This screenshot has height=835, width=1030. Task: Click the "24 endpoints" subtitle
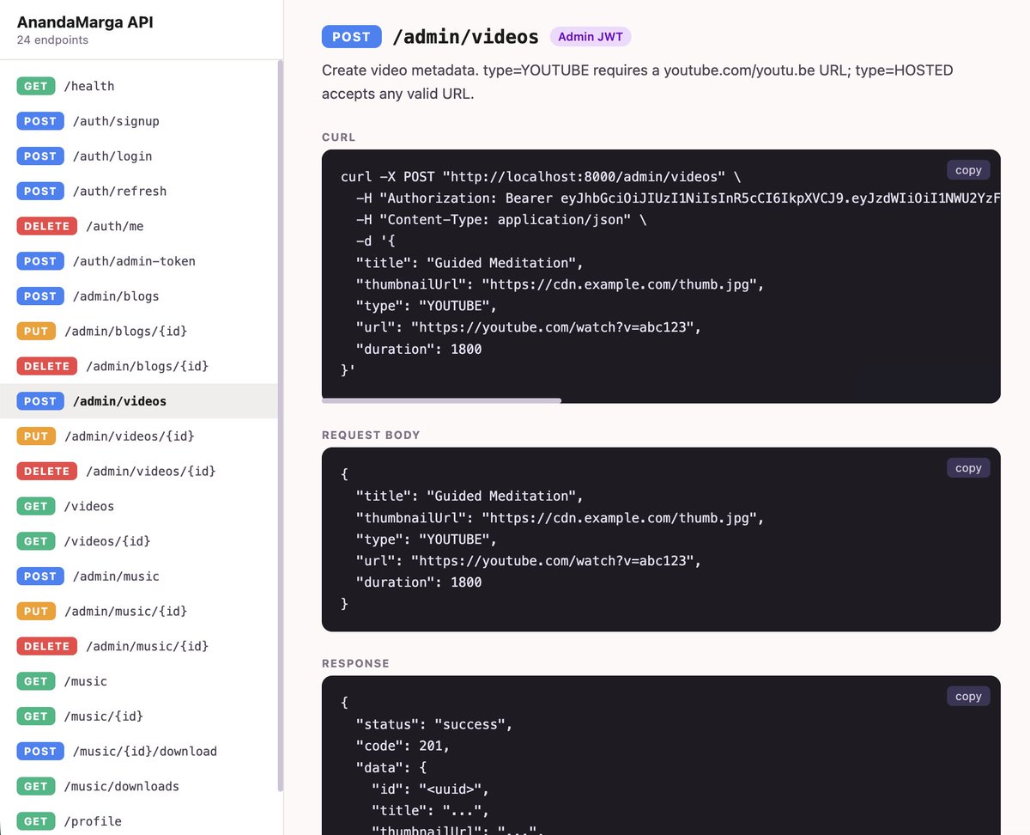pyautogui.click(x=52, y=40)
